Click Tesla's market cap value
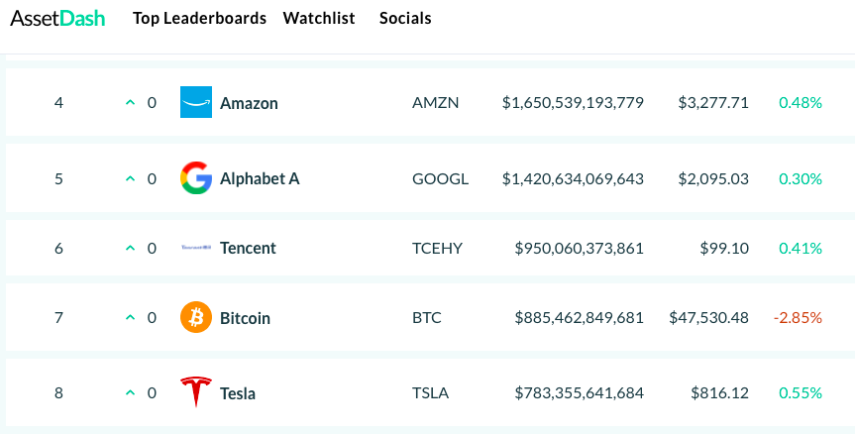The image size is (855, 434). [580, 393]
